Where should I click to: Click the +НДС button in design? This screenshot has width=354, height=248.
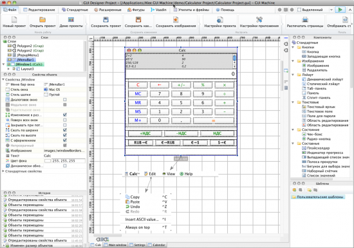(x=145, y=133)
